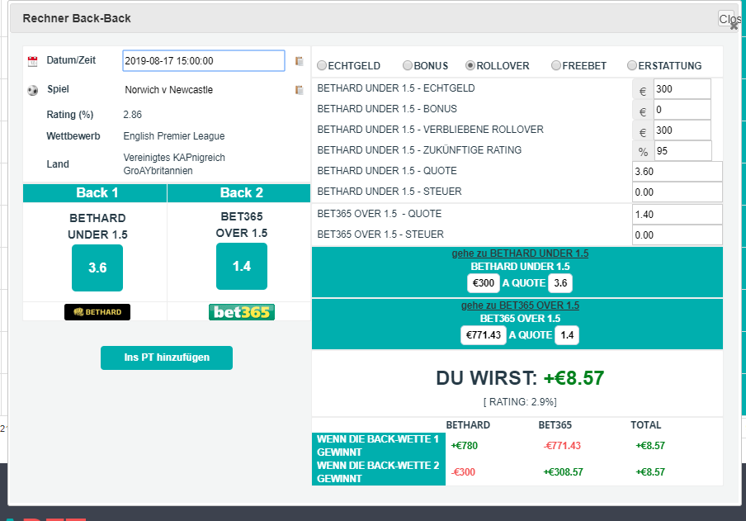Edit Verbliebene Rollover amount field

point(682,130)
